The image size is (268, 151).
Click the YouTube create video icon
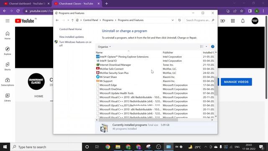point(222,21)
